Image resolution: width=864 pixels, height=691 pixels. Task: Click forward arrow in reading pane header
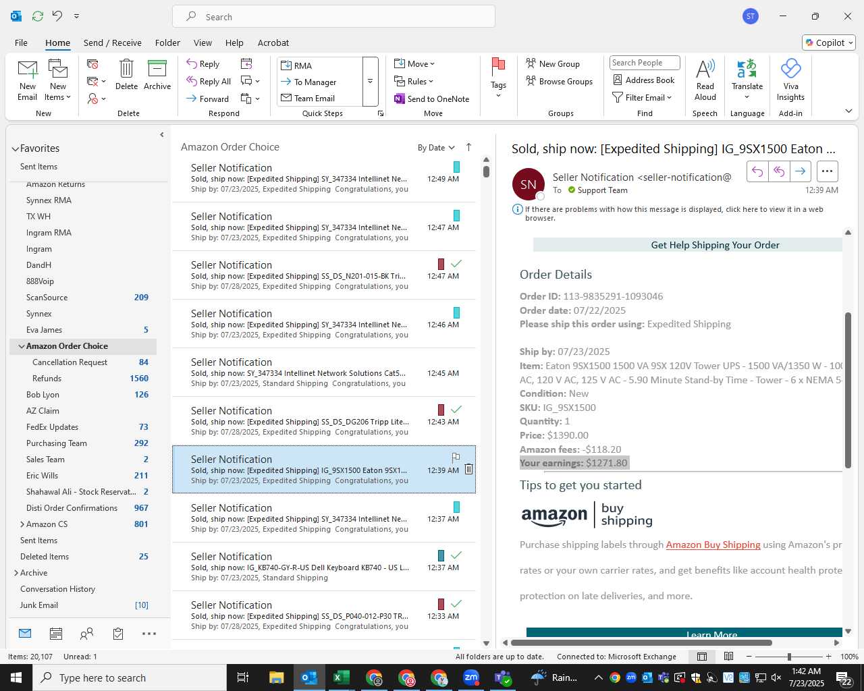[800, 171]
